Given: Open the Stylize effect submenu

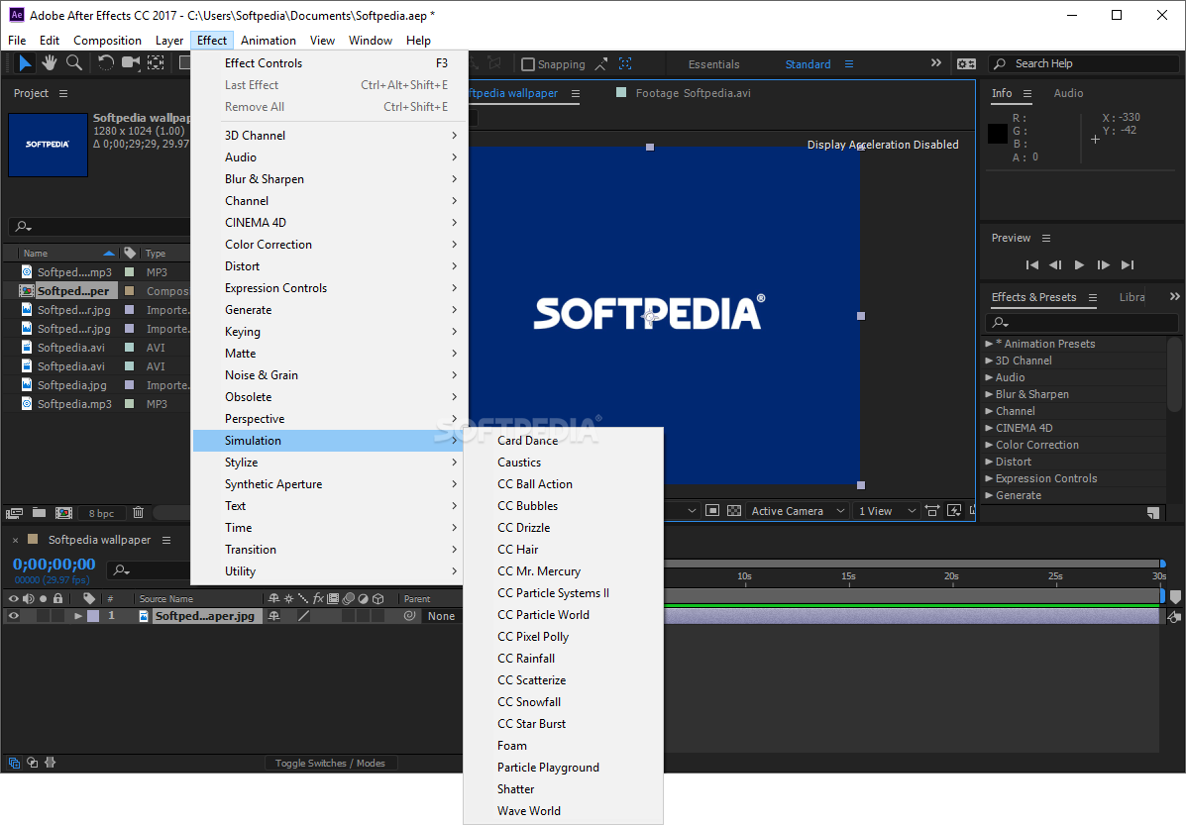Looking at the screenshot, I should (x=330, y=463).
